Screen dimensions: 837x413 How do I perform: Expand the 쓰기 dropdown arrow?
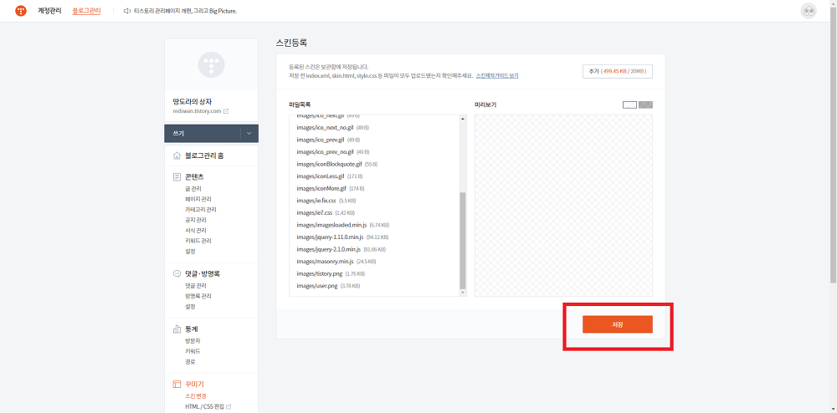(249, 133)
